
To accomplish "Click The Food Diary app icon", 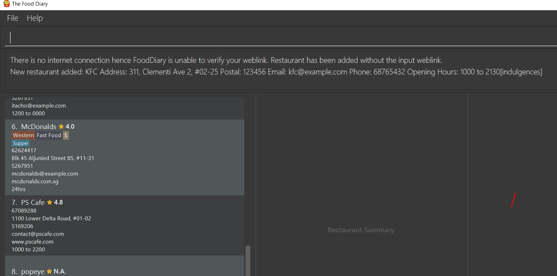I will point(6,4).
